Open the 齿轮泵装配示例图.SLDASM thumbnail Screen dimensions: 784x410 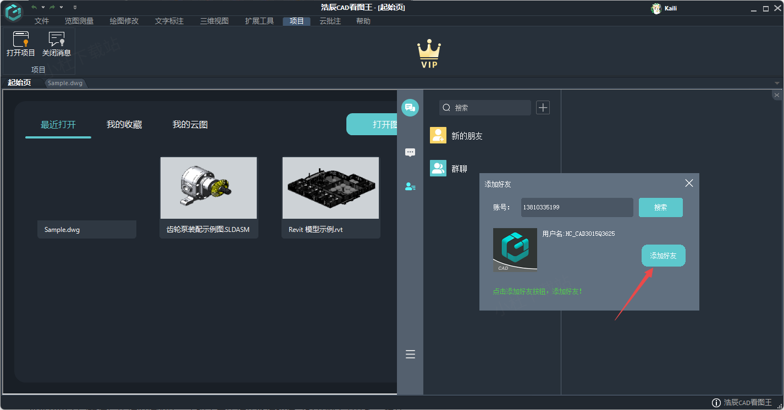coord(209,188)
